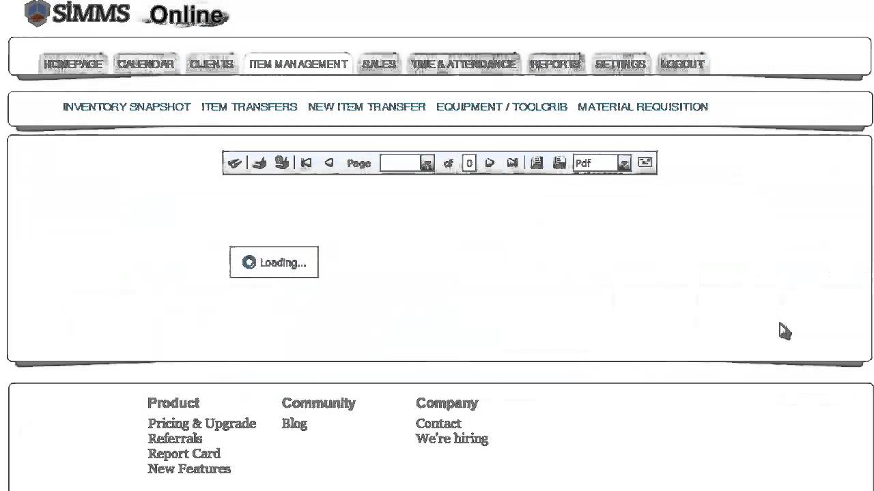The height and width of the screenshot is (491, 874).
Task: Click the Loading... indicator box
Action: click(x=274, y=263)
